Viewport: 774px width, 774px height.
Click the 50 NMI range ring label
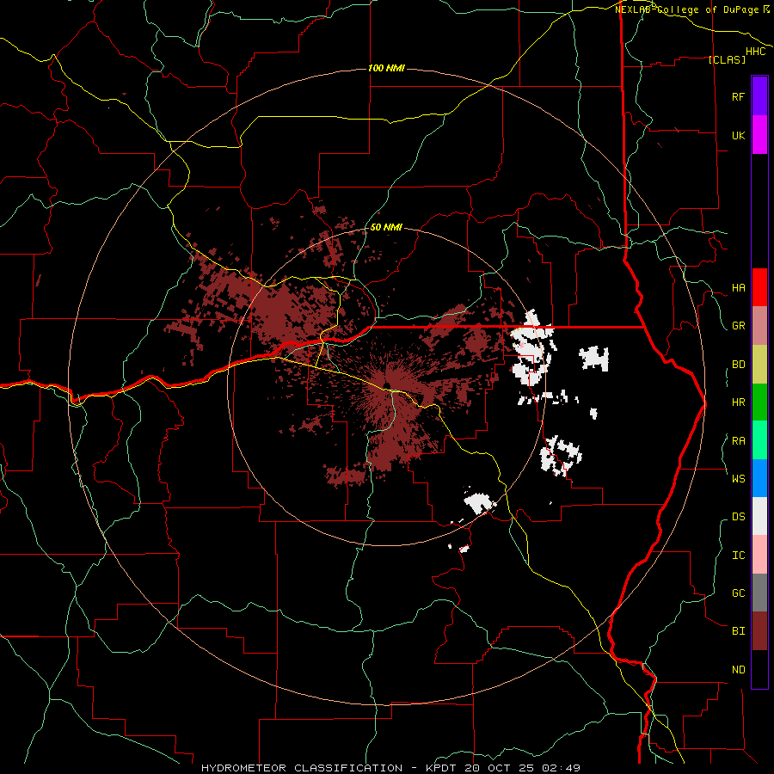[386, 227]
